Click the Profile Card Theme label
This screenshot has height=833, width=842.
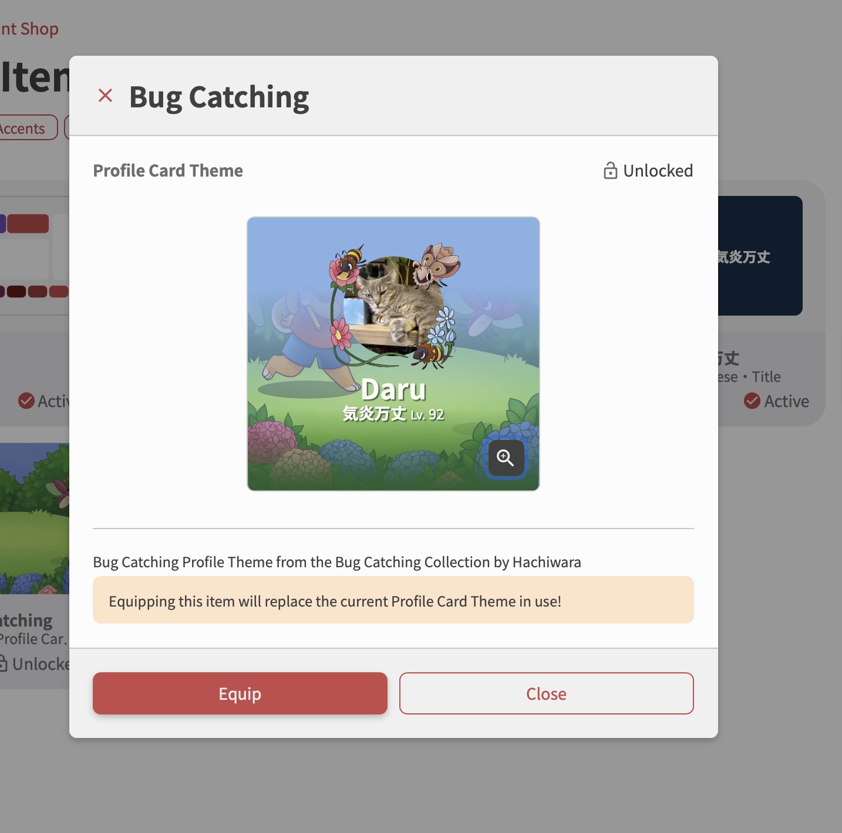coord(168,171)
